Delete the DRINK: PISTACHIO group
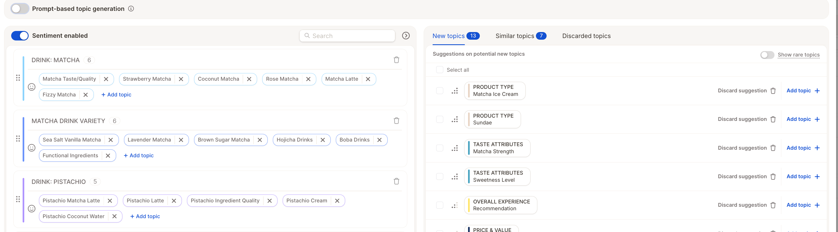The width and height of the screenshot is (838, 232). 396,181
